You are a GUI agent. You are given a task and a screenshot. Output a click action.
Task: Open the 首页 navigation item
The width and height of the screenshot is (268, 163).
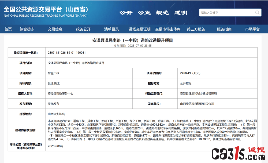click(x=8, y=29)
